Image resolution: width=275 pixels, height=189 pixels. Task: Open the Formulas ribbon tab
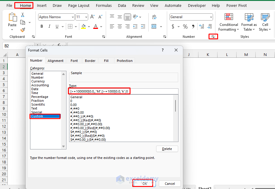coord(104,5)
